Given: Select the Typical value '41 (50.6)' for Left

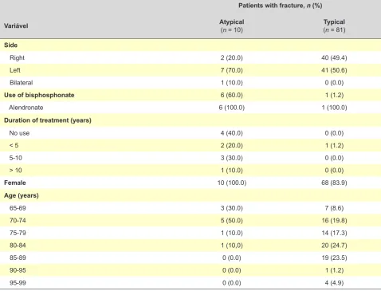Looking at the screenshot, I should [x=334, y=70].
